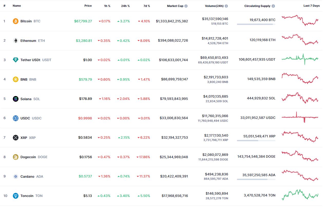Sort by the 1h % column
Image resolution: width=325 pixels, height=208 pixels.
[107, 6]
